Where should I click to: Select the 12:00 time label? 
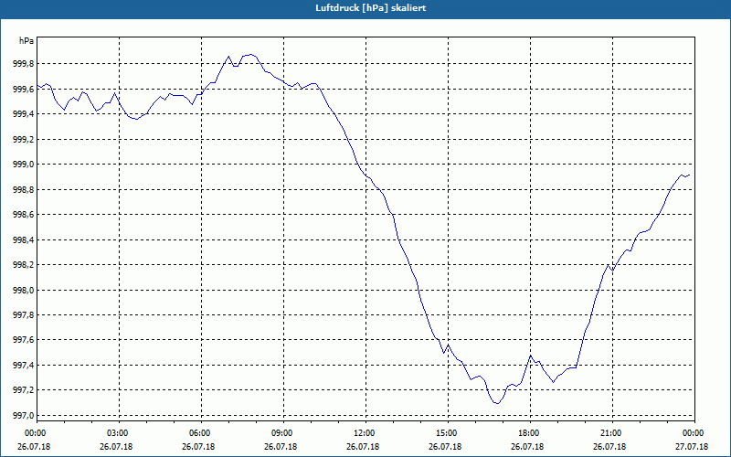[x=365, y=433]
